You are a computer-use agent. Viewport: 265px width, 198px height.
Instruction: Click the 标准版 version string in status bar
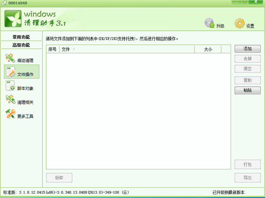(66, 192)
